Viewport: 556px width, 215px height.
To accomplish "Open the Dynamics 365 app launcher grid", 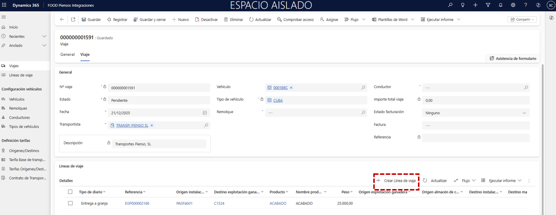I will [x=4, y=5].
